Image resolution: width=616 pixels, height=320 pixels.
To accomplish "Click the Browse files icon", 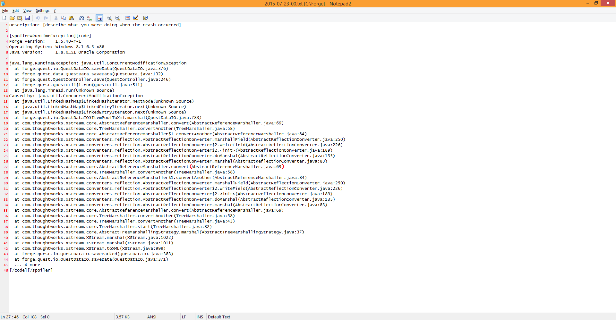I will (x=20, y=18).
